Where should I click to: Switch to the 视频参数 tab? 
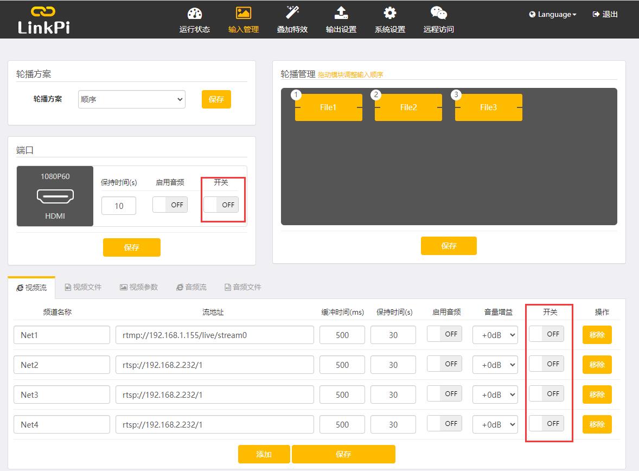pyautogui.click(x=138, y=288)
